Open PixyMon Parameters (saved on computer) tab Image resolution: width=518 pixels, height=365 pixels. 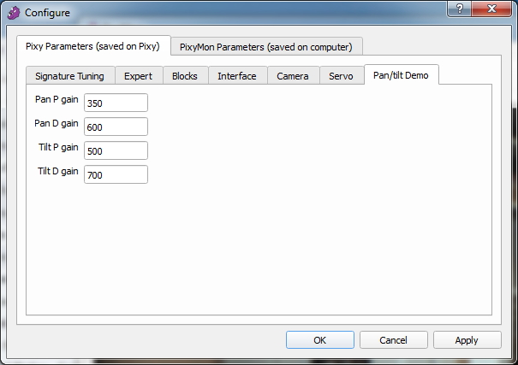[x=265, y=47]
